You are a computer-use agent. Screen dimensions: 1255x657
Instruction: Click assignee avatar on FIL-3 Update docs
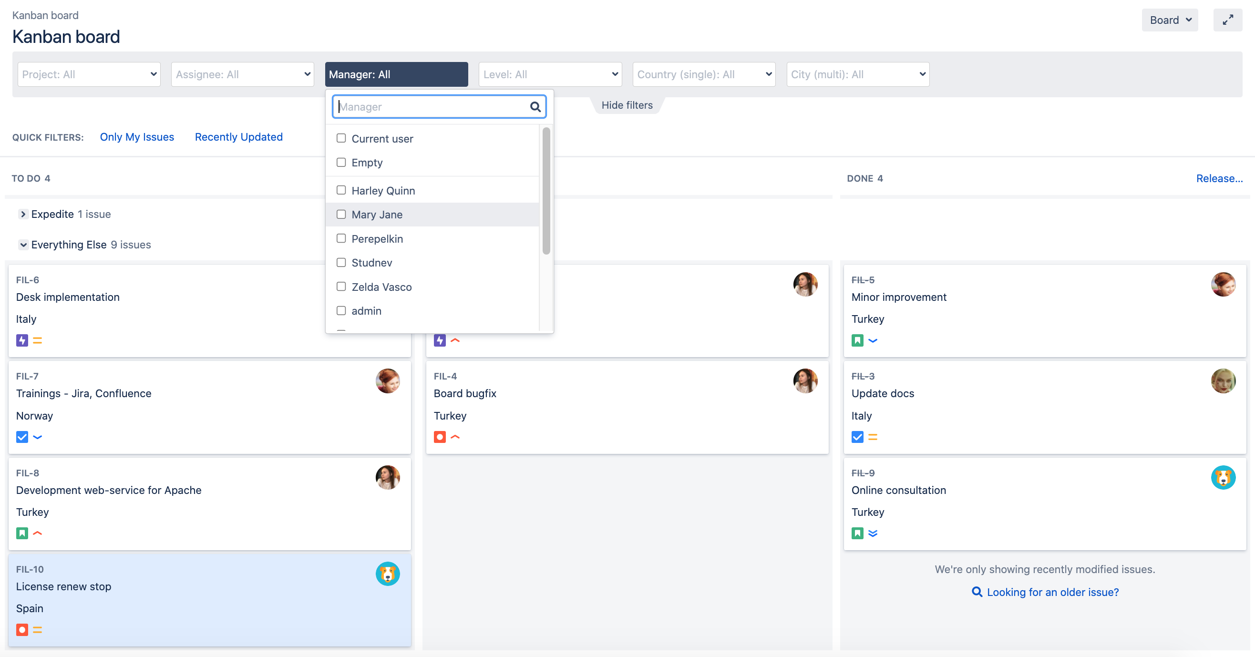(1223, 381)
